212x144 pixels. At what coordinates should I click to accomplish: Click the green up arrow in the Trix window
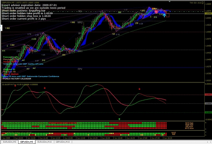tap(119, 119)
